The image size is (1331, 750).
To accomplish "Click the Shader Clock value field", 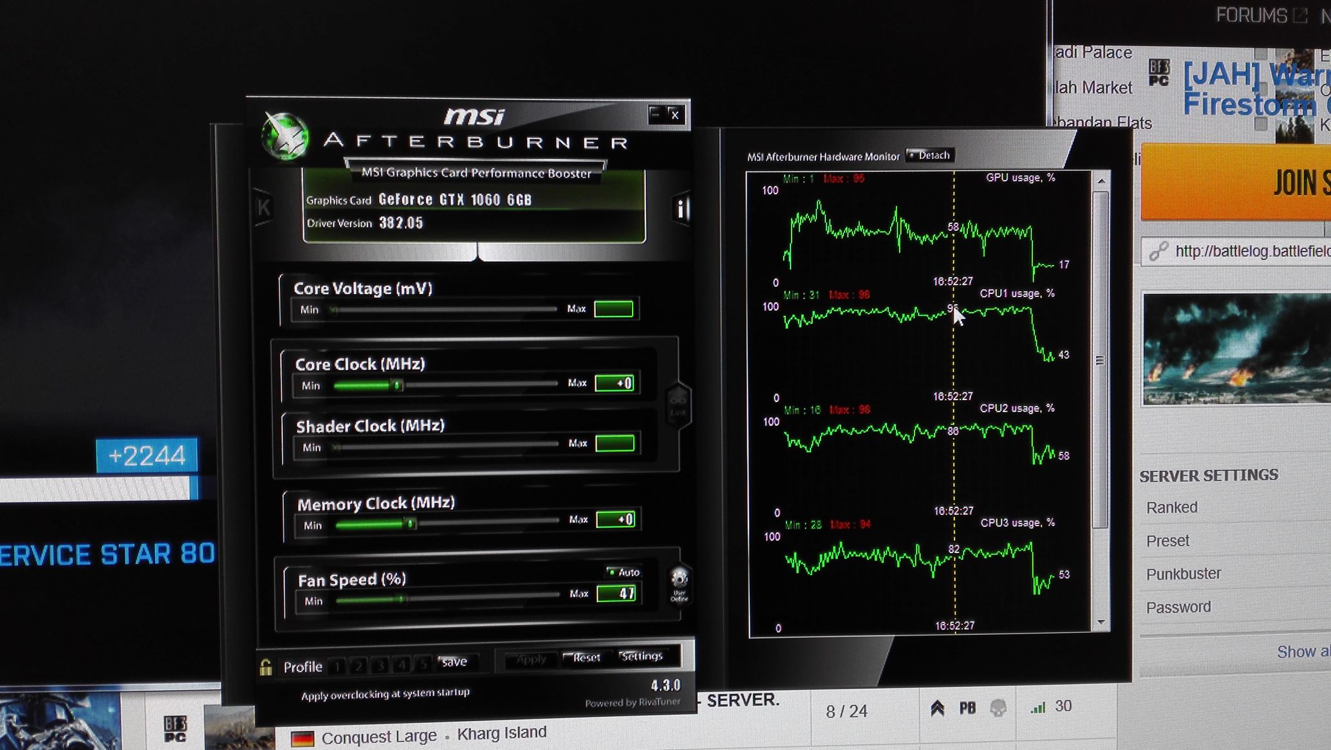I will click(x=615, y=443).
